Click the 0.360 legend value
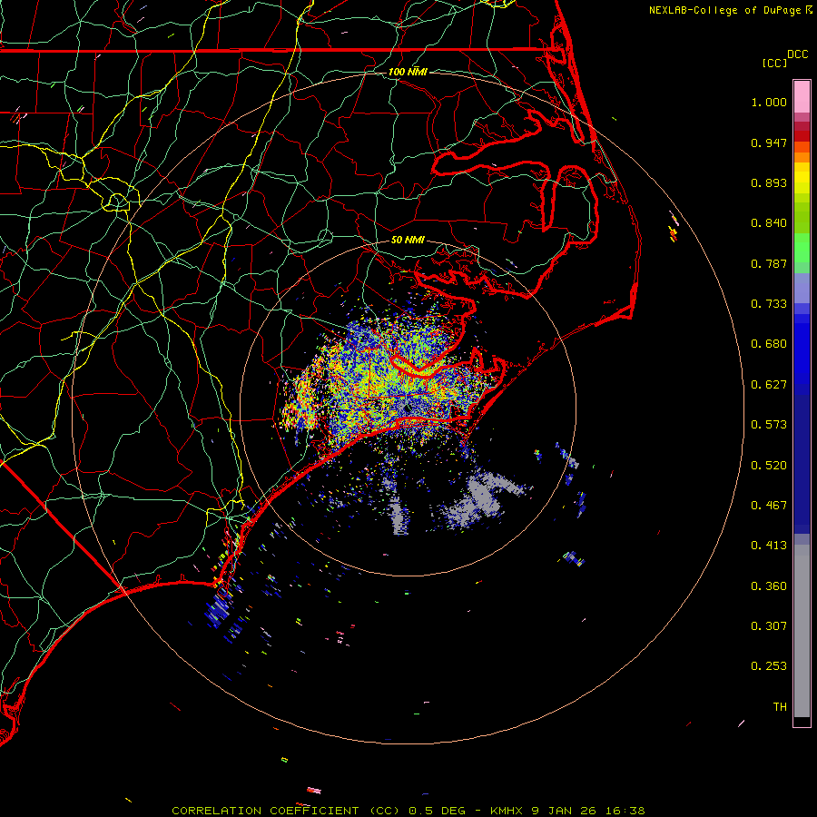The width and height of the screenshot is (817, 817). [x=769, y=586]
